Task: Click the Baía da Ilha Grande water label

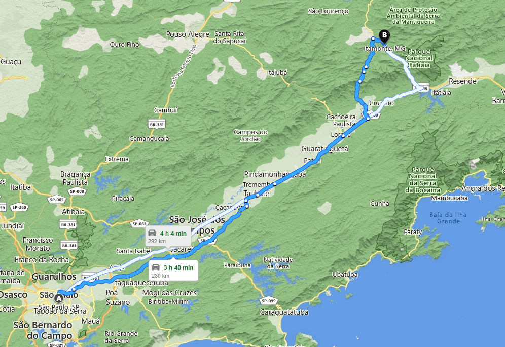Action: (448, 218)
